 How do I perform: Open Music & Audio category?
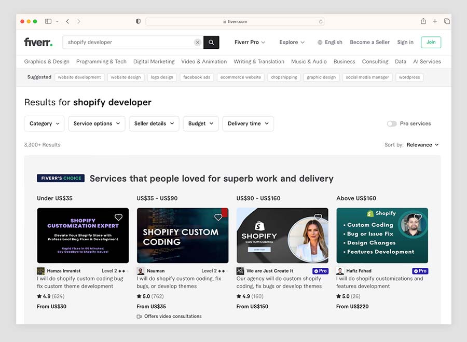(309, 62)
